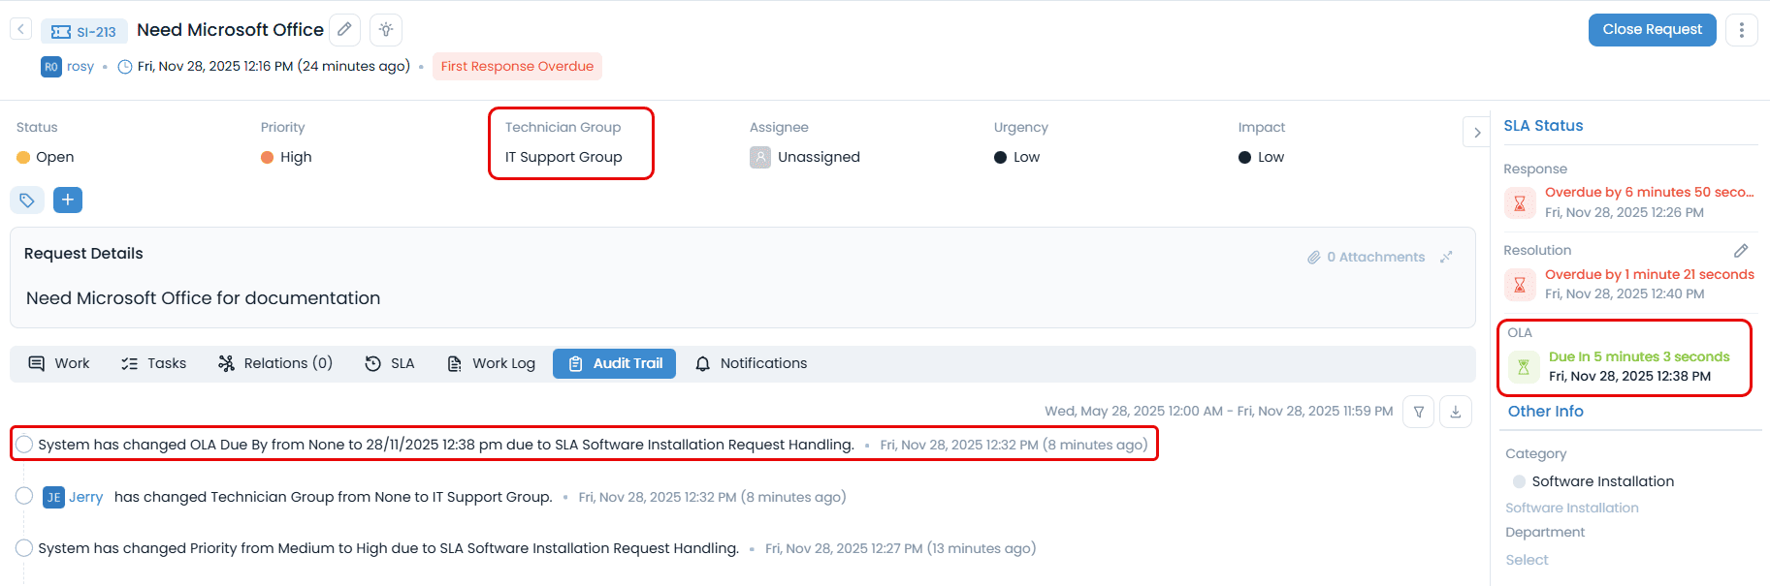Switch to the Work tab
This screenshot has width=1770, height=586.
(59, 363)
